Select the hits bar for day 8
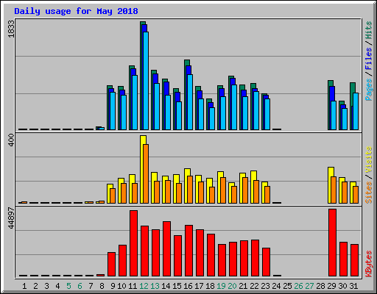Image resolution: width=377 pixels, height=294 pixels. [97, 128]
